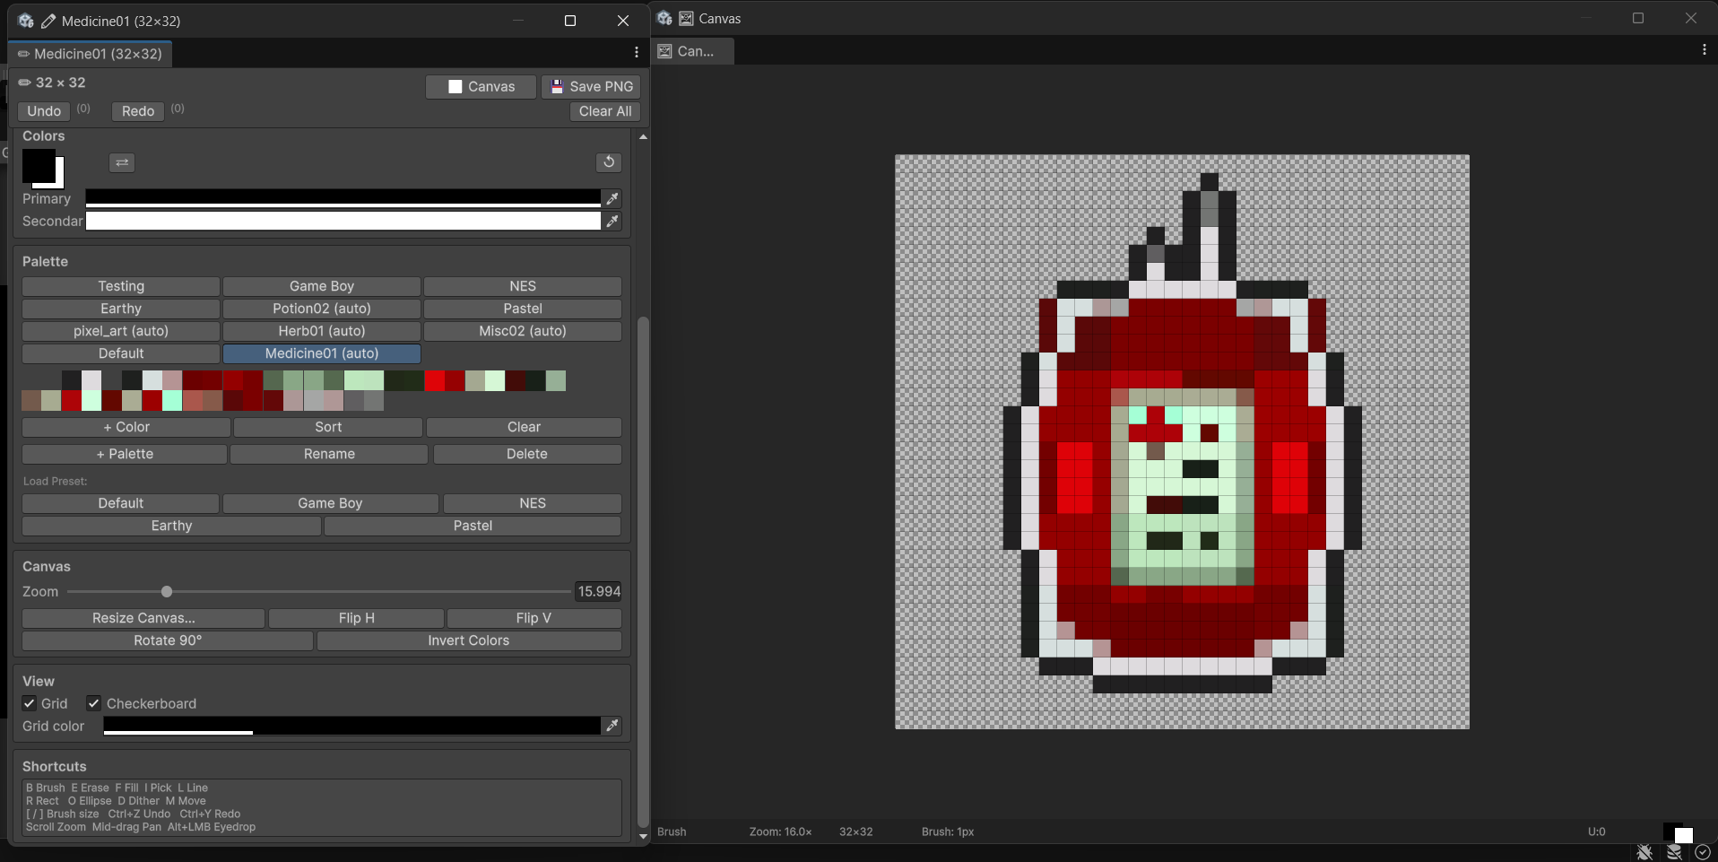Toggle the Checkerboard checkbox
Image resolution: width=1718 pixels, height=862 pixels.
[x=93, y=703]
